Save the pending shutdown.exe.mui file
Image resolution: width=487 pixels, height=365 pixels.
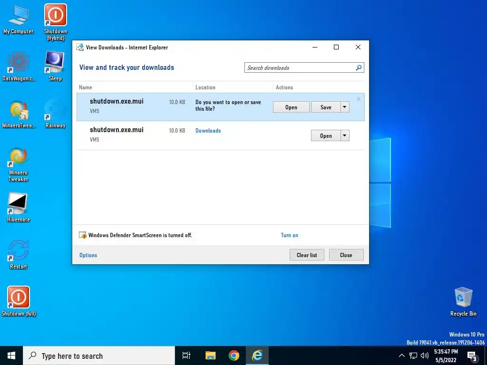click(x=326, y=107)
